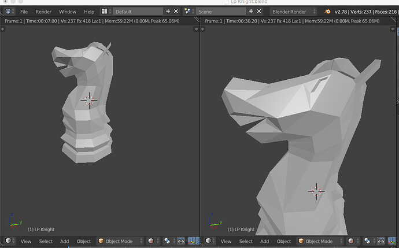Expand Object Mode dropdown in right viewport
The image size is (399, 248).
point(318,241)
